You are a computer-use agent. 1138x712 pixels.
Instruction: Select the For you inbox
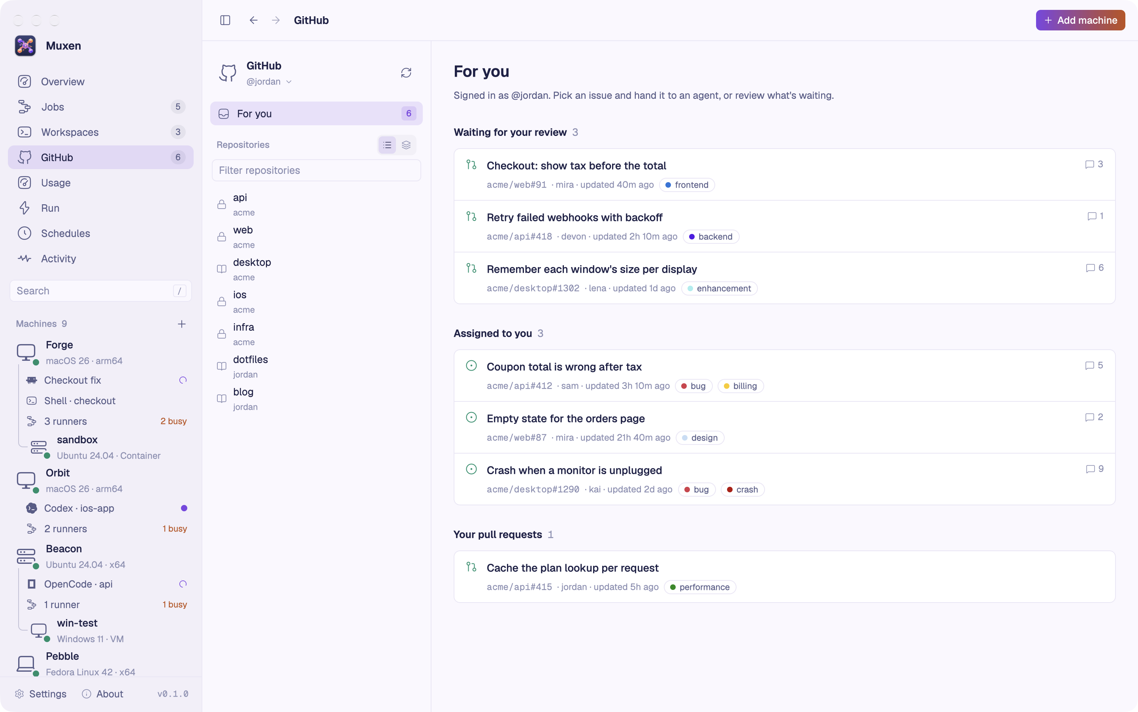[x=317, y=113]
